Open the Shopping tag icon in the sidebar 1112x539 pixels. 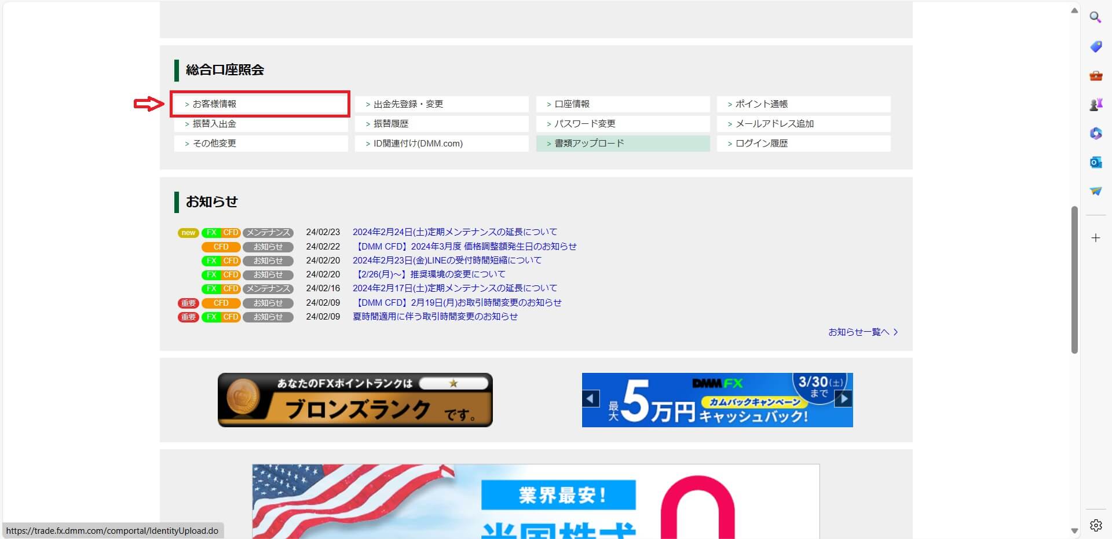coord(1095,46)
